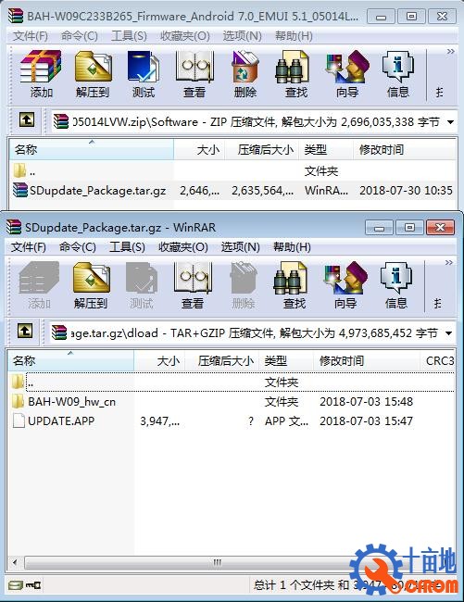Screen dimensions: 464x602
Task: Open address path dropdown in upper window
Action: coord(450,122)
